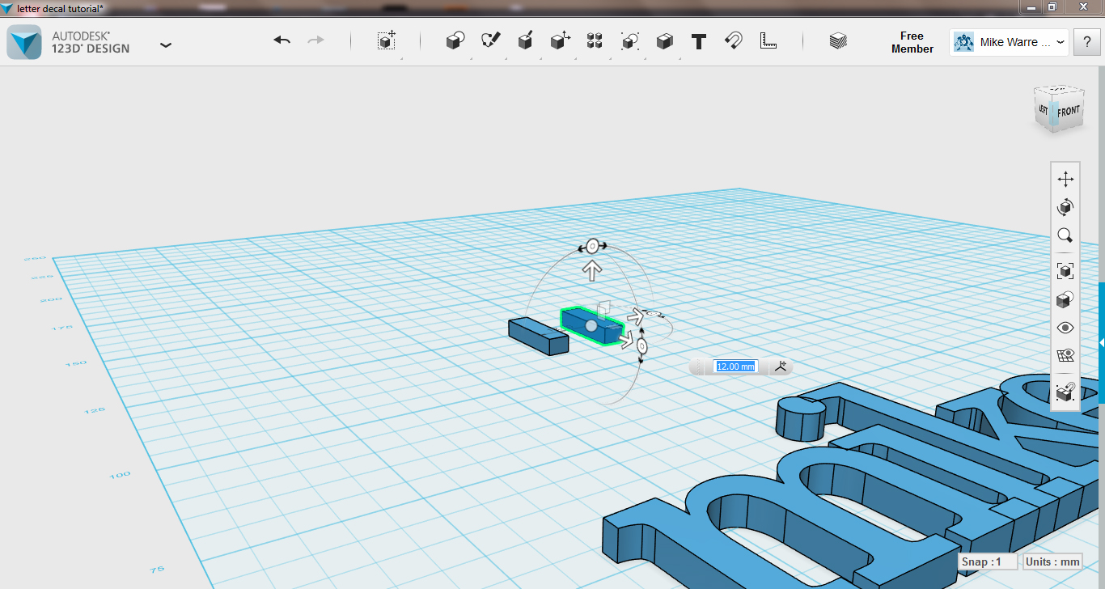Select the Zoom magnifier tool
The width and height of the screenshot is (1105, 589).
point(1065,235)
